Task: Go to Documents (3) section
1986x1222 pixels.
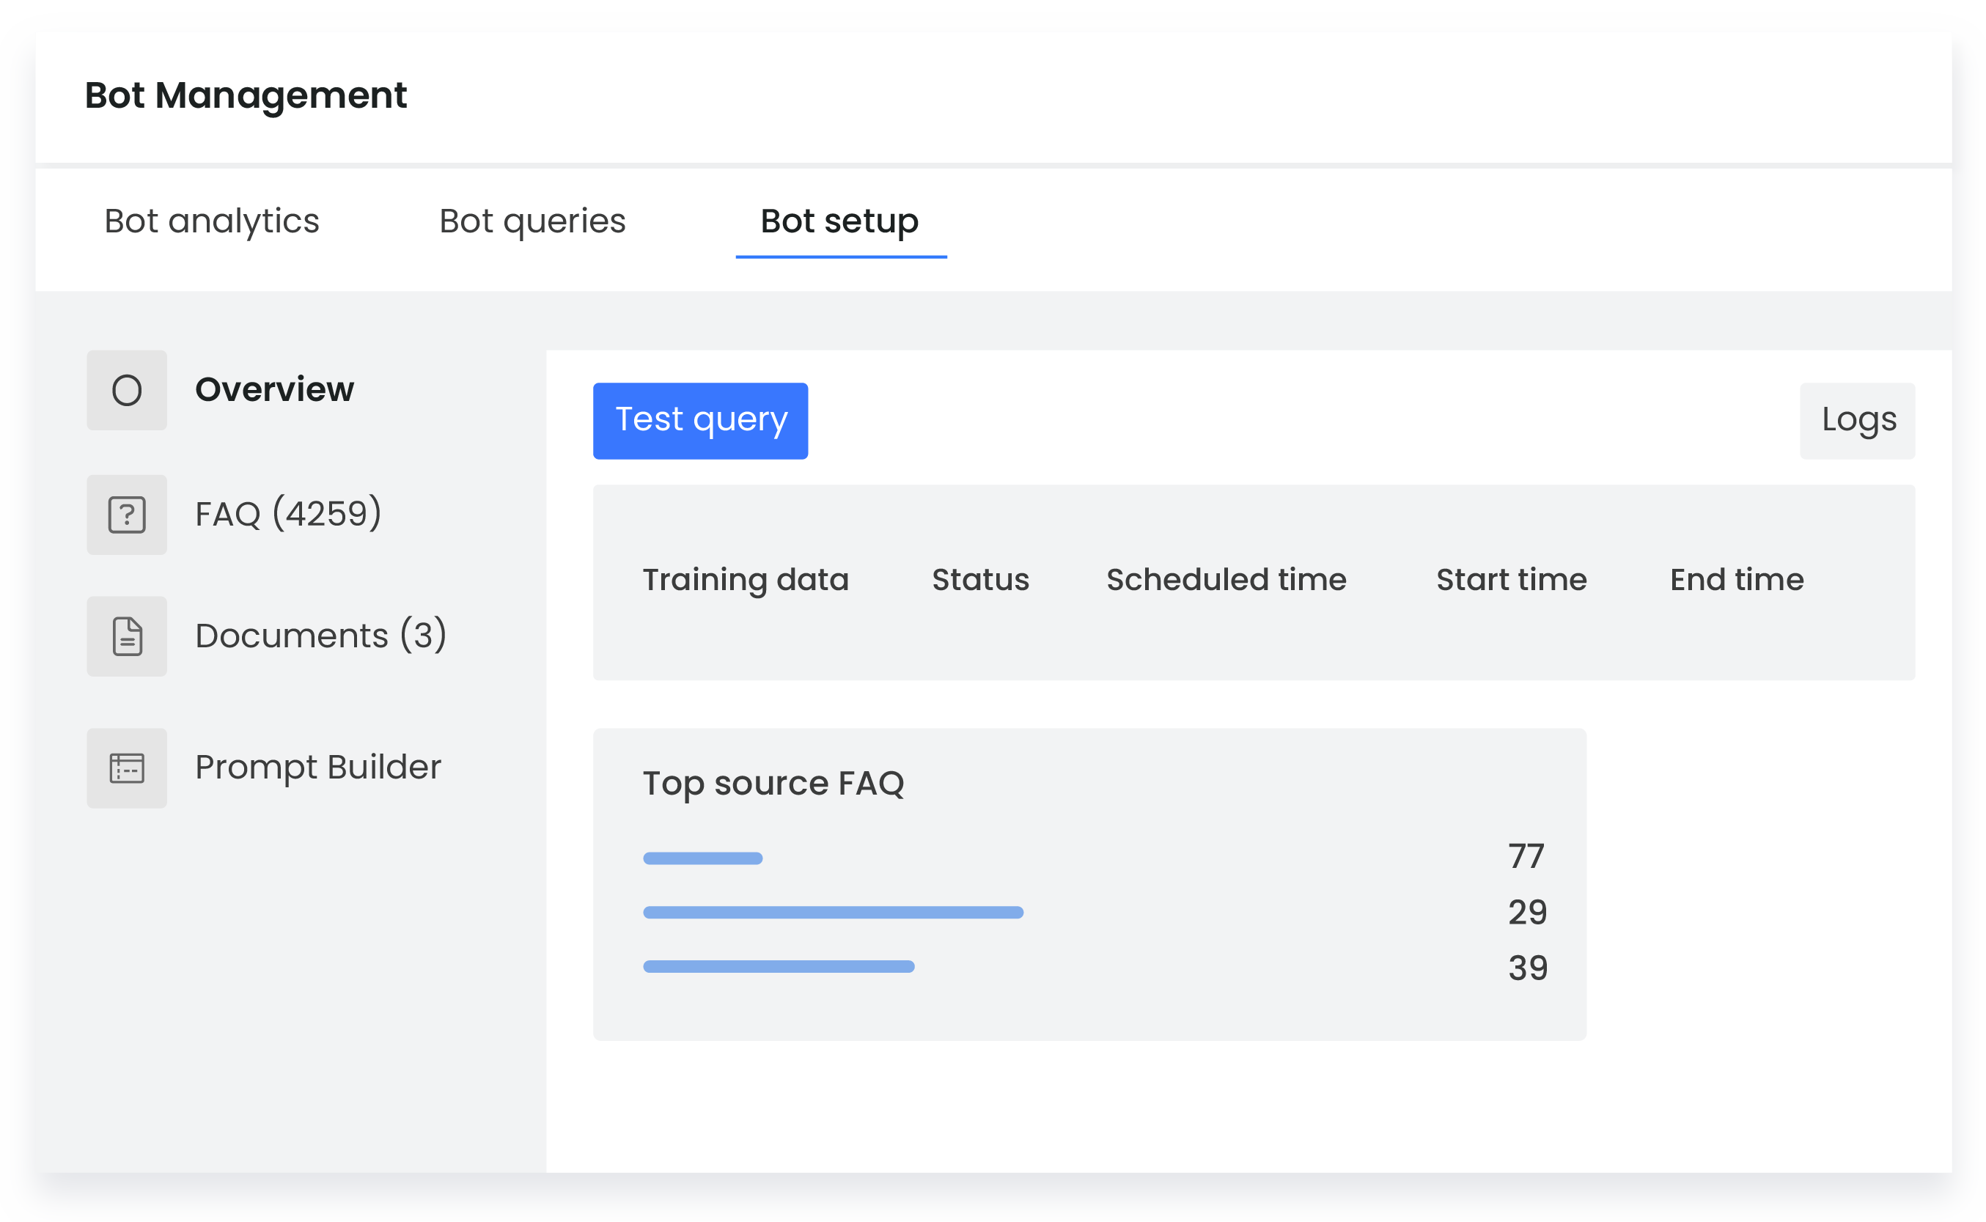Action: 320,636
